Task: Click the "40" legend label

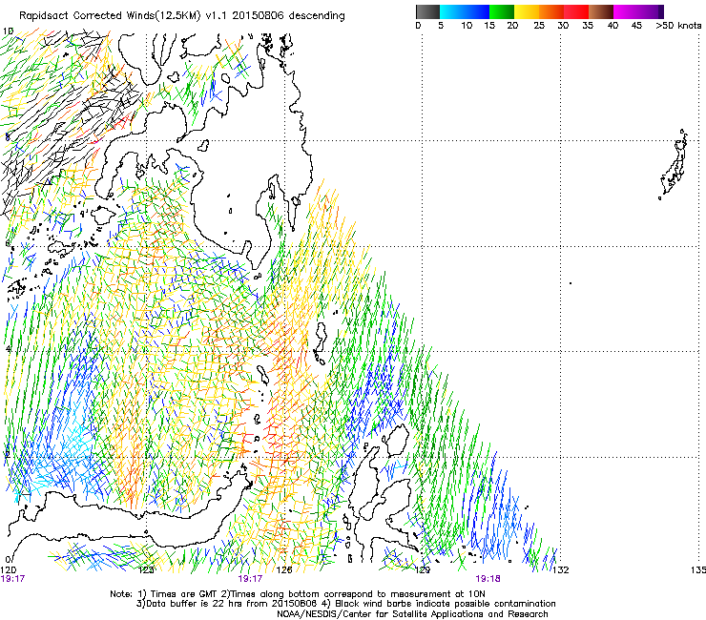Action: (x=613, y=26)
